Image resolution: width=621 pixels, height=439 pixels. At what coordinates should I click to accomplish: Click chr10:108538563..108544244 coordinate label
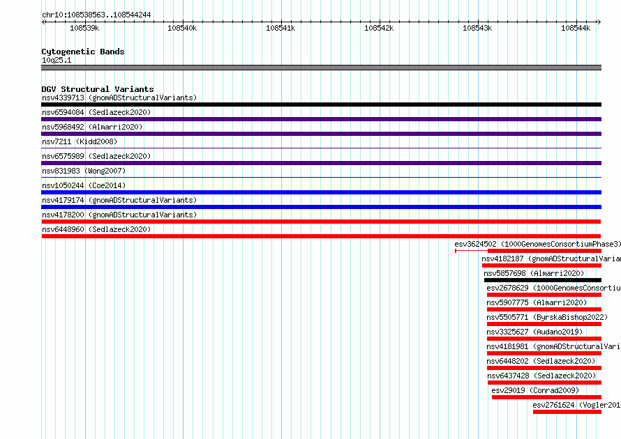(x=96, y=15)
